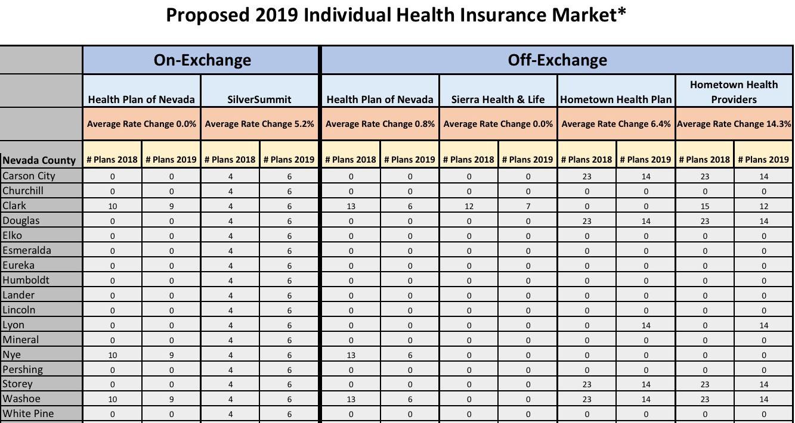
Task: Select the Esmeralda county row label
Action: 27,250
